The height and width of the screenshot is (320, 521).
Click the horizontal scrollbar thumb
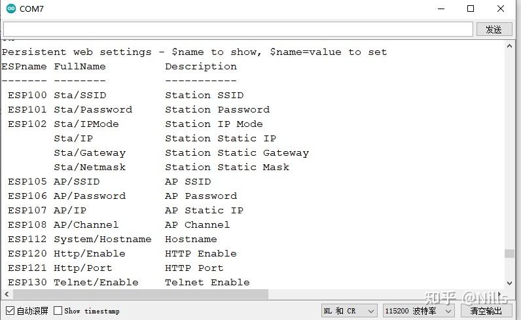(x=140, y=294)
